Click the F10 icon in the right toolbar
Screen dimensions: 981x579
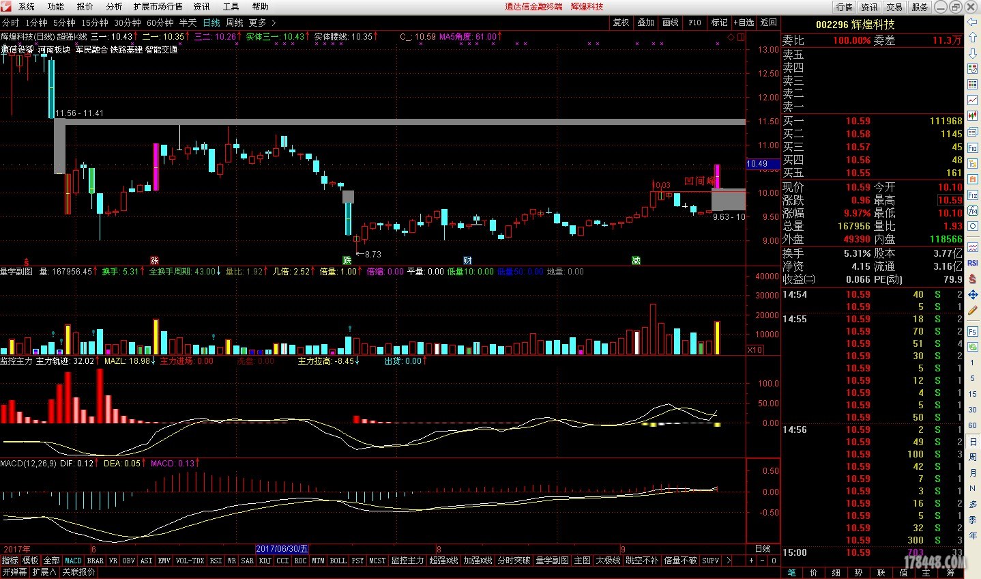(x=973, y=147)
